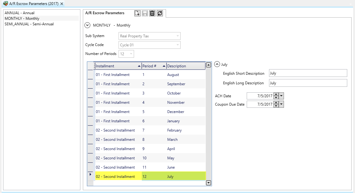This screenshot has width=355, height=193.
Task: Click the English Long Description field
Action: [x=308, y=83]
